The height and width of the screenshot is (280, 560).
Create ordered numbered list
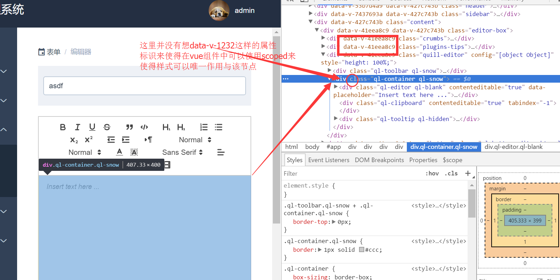[204, 127]
